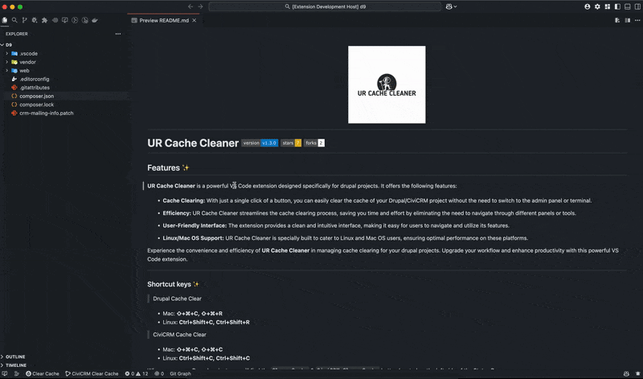Image resolution: width=643 pixels, height=379 pixels.
Task: Expand the OUTLINE section
Action: click(x=15, y=356)
